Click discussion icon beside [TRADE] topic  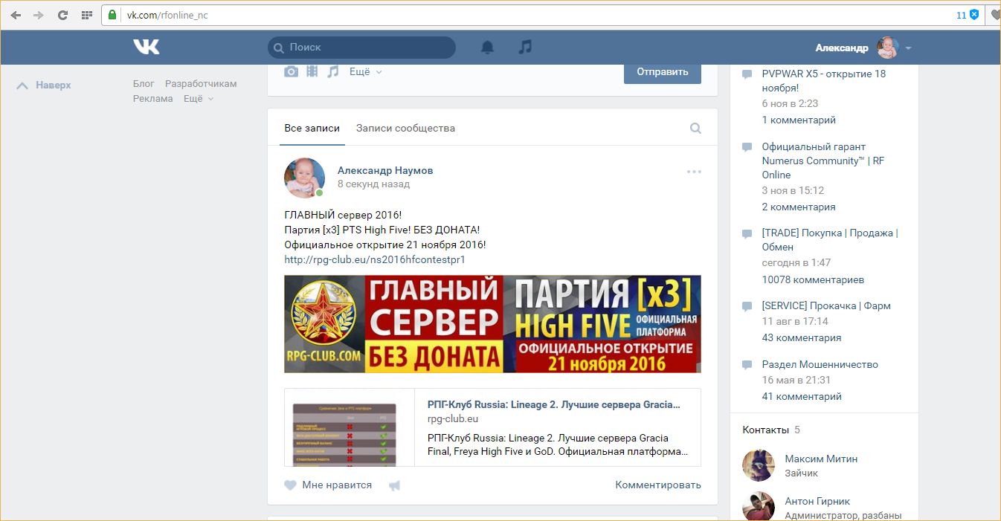point(747,233)
